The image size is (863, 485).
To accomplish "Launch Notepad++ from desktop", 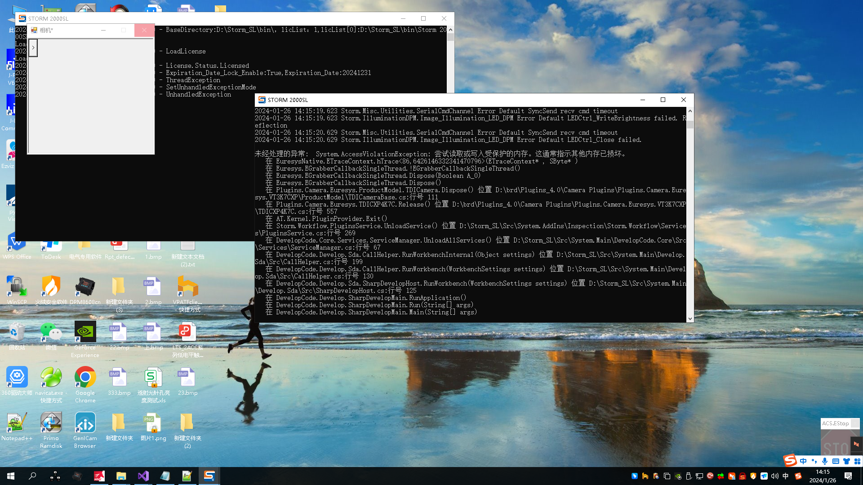I will (x=17, y=427).
